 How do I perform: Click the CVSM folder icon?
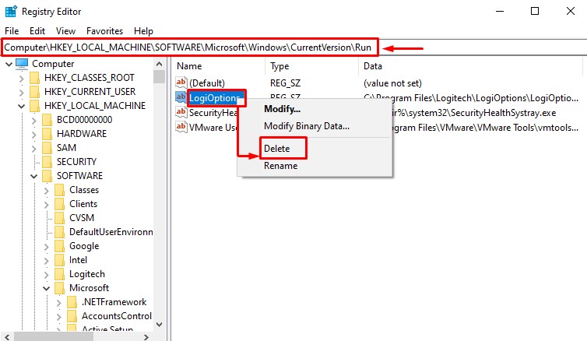pyautogui.click(x=59, y=218)
